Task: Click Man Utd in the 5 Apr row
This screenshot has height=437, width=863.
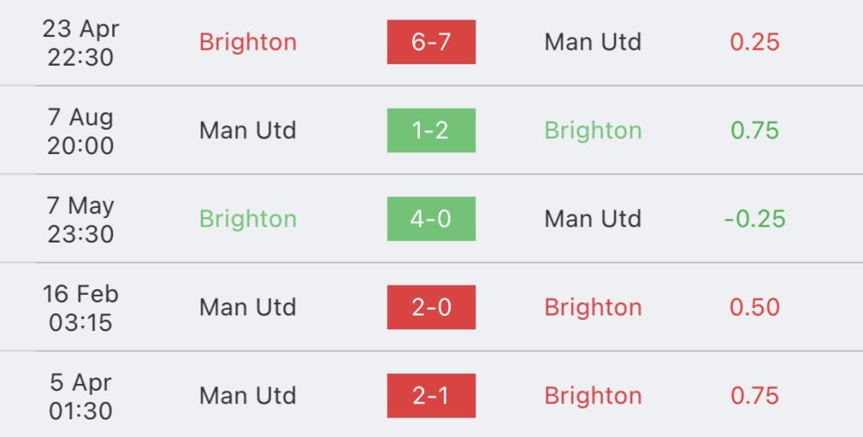Action: [x=248, y=397]
